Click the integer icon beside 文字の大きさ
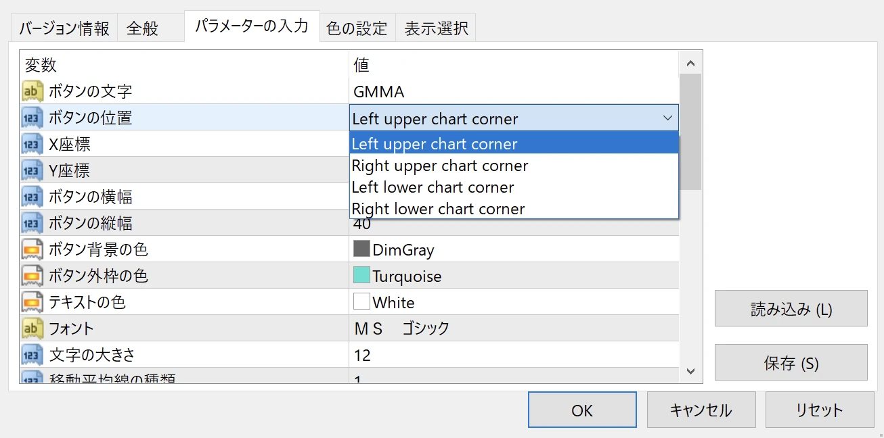Viewport: 884px width, 438px height. point(32,355)
